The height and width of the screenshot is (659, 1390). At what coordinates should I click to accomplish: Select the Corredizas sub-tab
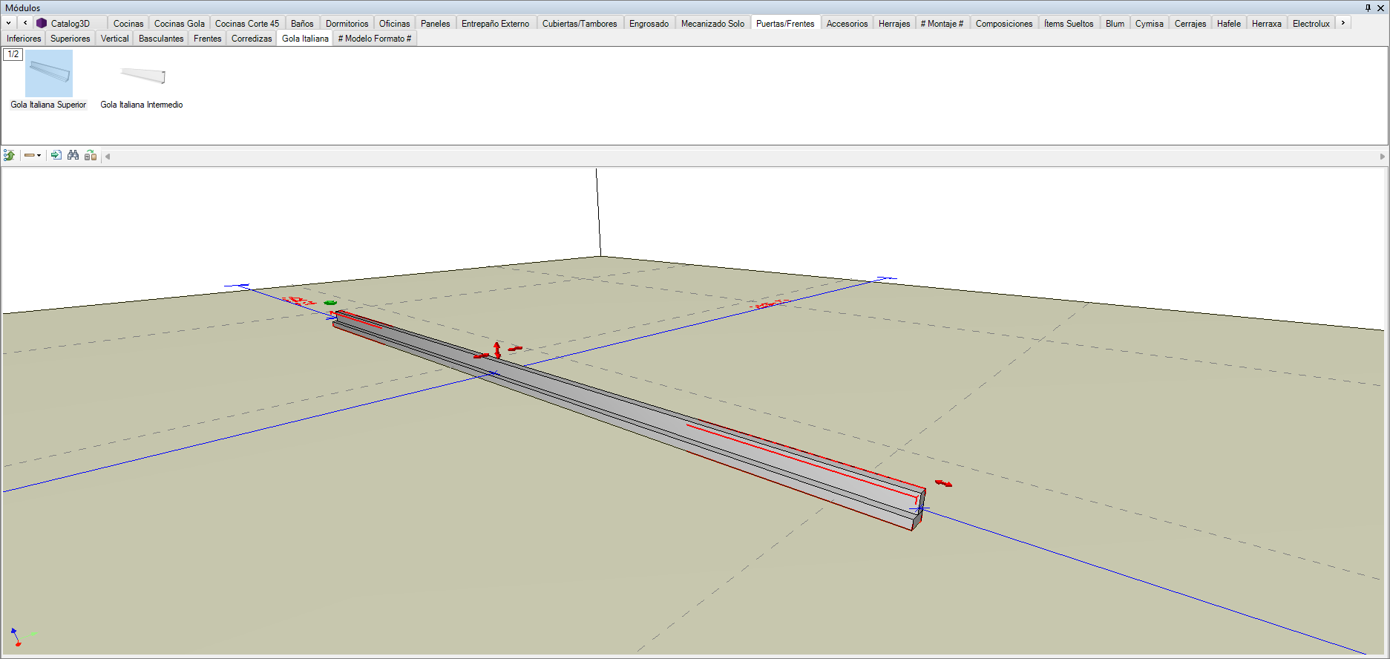click(252, 39)
